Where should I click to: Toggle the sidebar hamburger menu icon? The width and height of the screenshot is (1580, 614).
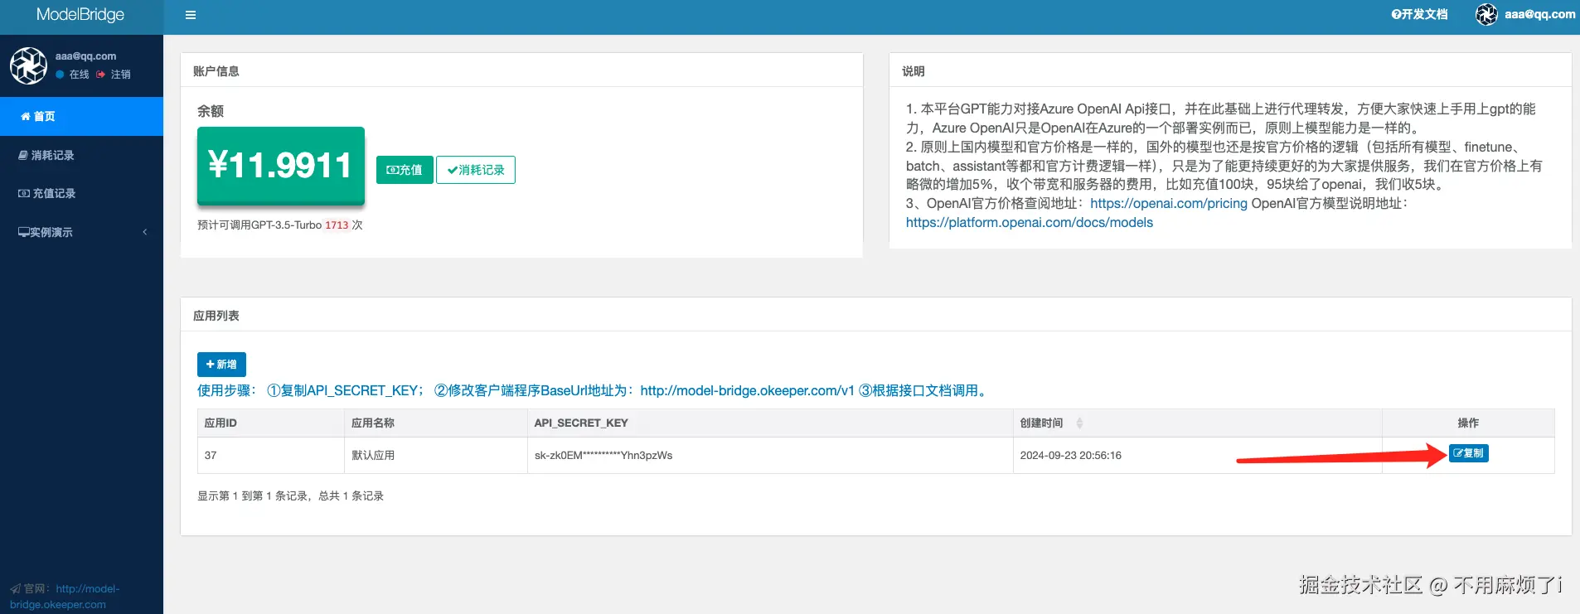(x=191, y=15)
